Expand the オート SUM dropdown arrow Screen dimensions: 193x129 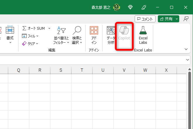49,28
